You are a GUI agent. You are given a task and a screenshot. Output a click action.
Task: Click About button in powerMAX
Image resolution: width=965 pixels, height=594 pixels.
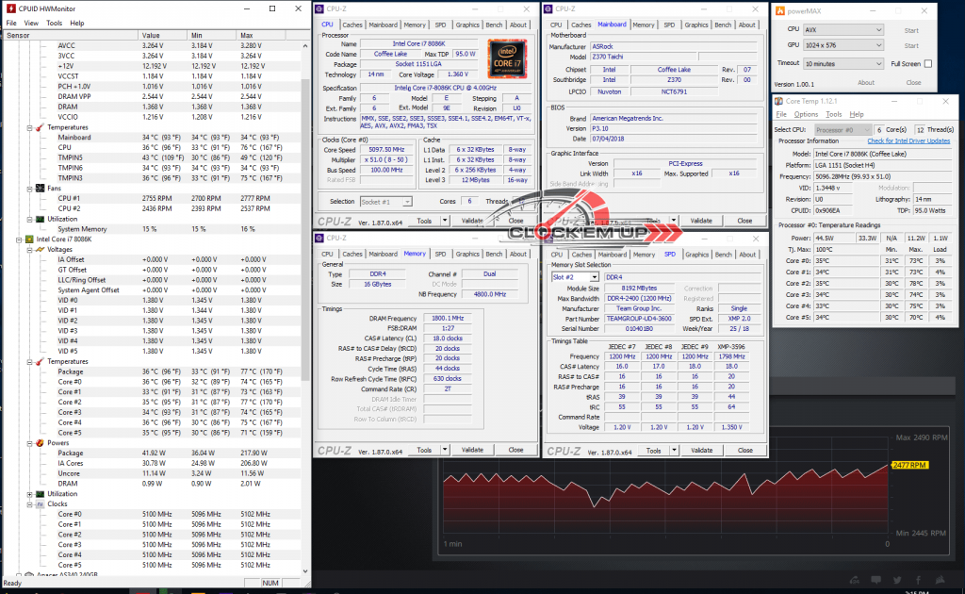click(x=866, y=82)
